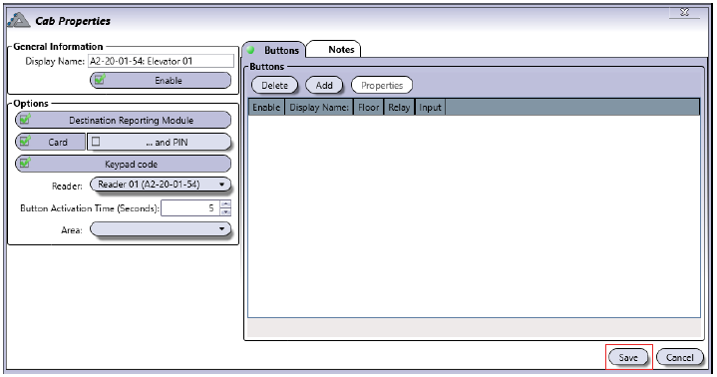Viewport: 717px width, 377px height.
Task: Close the Cab Properties window
Action: pyautogui.click(x=684, y=12)
